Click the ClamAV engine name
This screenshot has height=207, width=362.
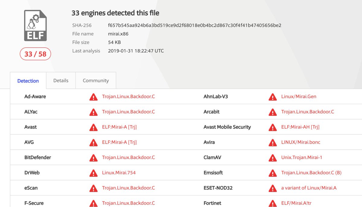[x=213, y=158]
